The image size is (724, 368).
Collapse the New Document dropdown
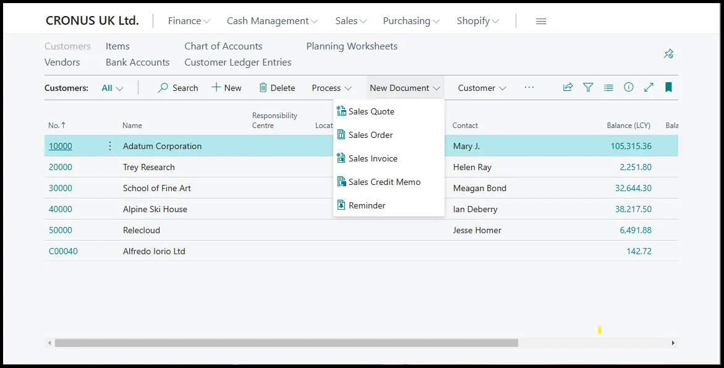[405, 88]
